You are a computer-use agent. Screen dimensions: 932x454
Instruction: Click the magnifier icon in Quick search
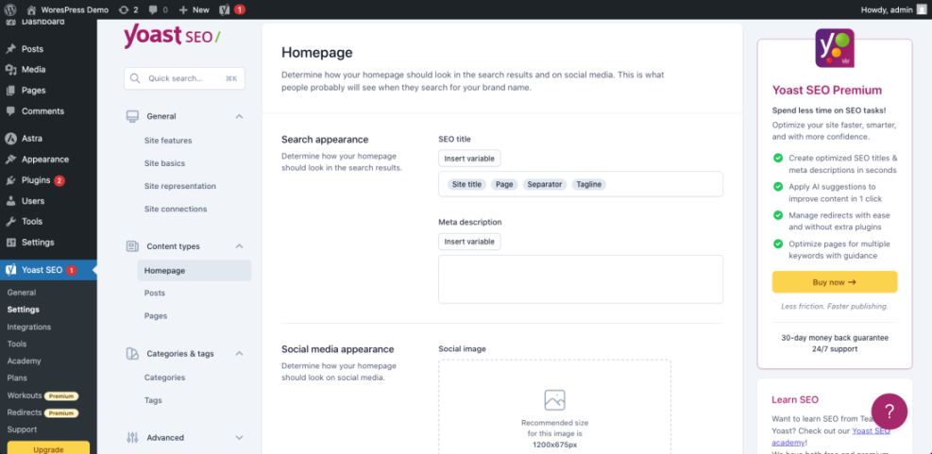coord(135,78)
